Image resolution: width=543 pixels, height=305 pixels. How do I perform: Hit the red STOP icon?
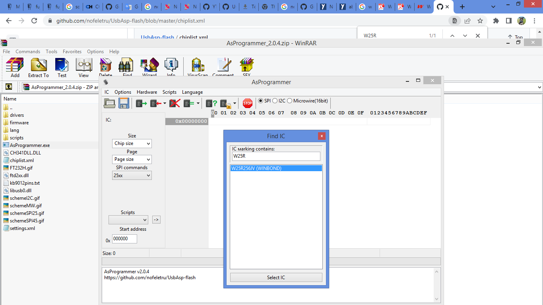coord(248,103)
